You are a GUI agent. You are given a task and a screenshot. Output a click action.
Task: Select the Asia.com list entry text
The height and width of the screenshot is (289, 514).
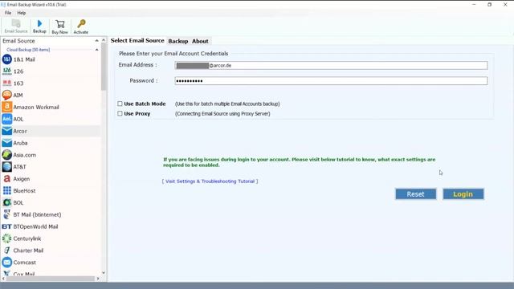(x=25, y=155)
